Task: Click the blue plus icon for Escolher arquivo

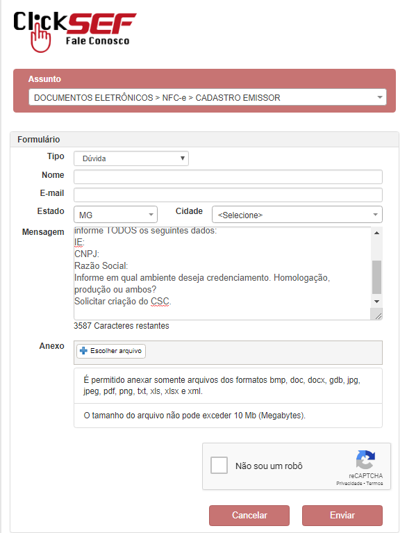Action: pyautogui.click(x=83, y=351)
